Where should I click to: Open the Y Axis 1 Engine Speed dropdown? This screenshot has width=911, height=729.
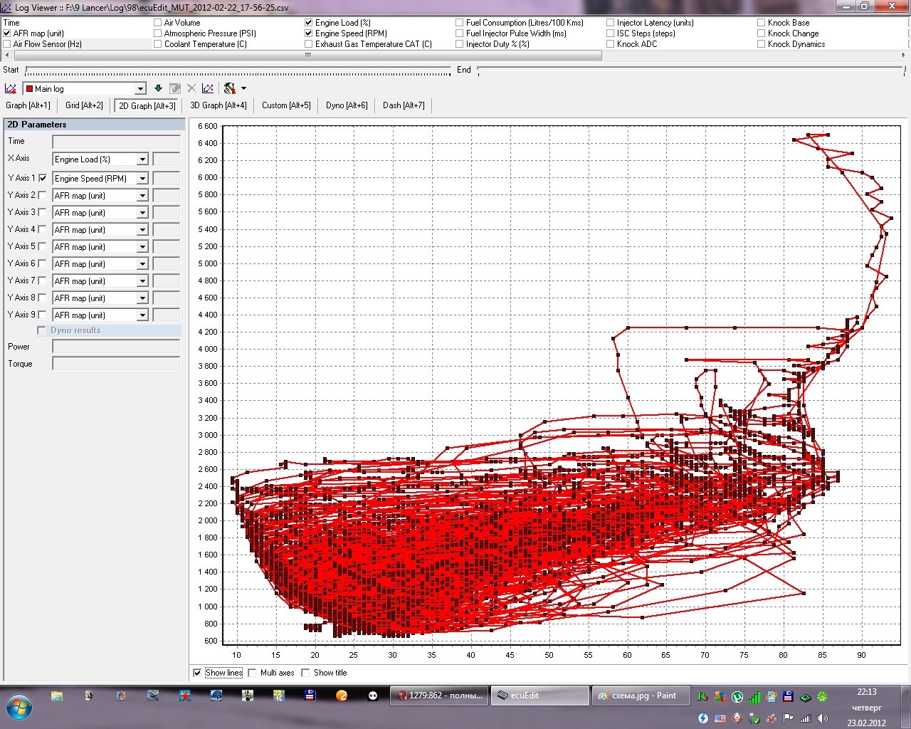[142, 179]
